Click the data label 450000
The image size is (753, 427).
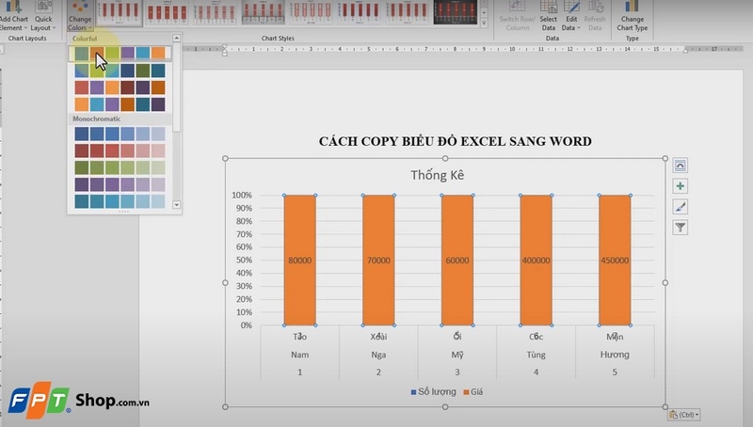tap(615, 261)
